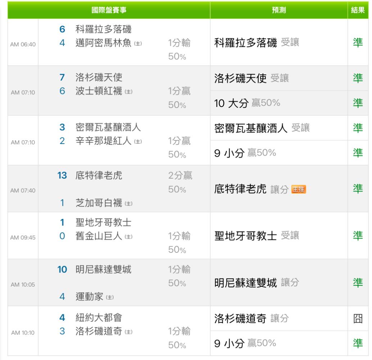Click the 1分輸 handicap in the 舊金山巨人 game
The image size is (372, 360).
click(179, 236)
